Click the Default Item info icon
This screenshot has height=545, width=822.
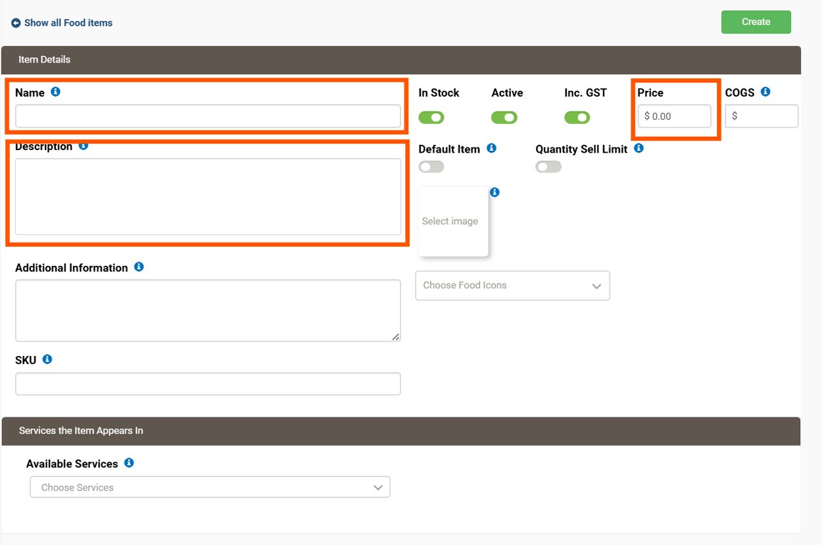click(x=491, y=149)
